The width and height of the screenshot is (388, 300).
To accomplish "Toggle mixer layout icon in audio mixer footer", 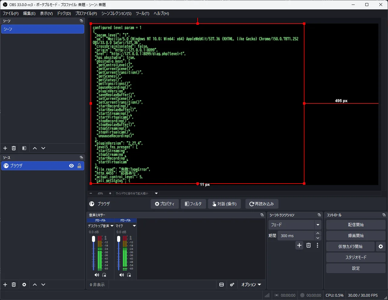I will tap(222, 285).
